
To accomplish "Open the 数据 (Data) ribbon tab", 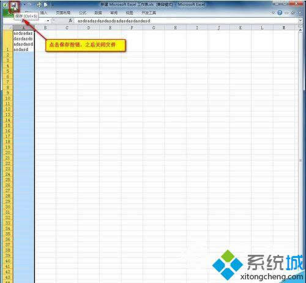I will point(98,13).
